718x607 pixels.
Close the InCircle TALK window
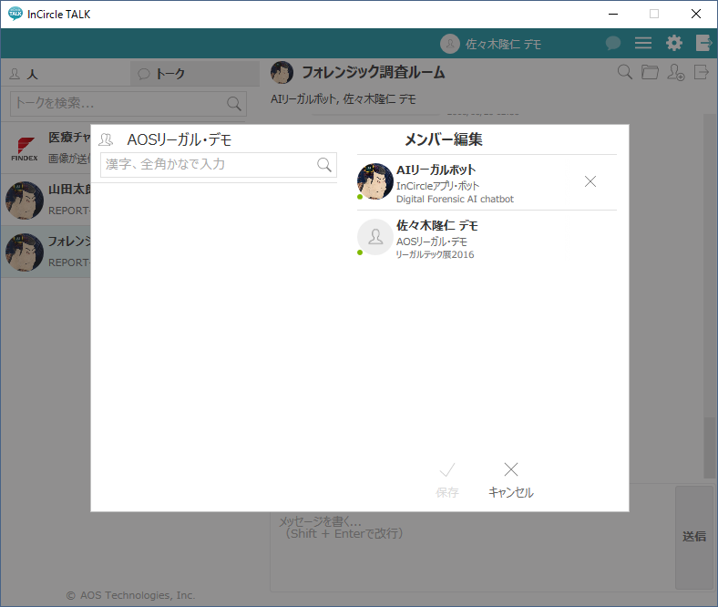pos(696,14)
